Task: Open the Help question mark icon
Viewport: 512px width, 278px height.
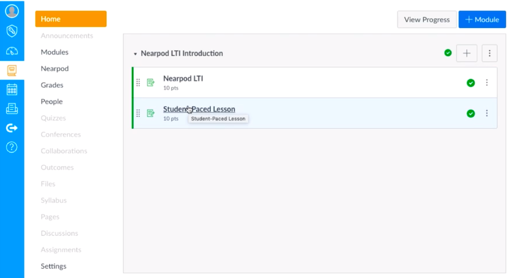Action: click(x=12, y=147)
